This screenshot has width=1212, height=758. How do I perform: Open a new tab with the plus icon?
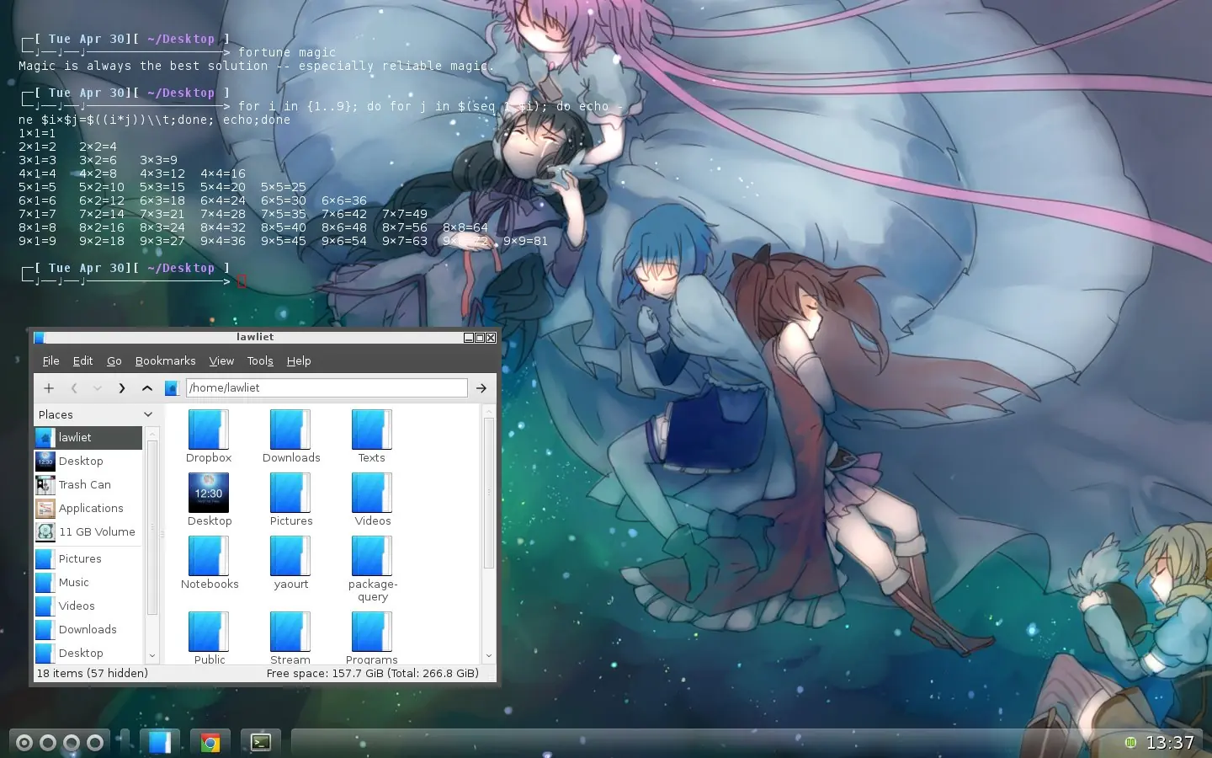coord(48,388)
